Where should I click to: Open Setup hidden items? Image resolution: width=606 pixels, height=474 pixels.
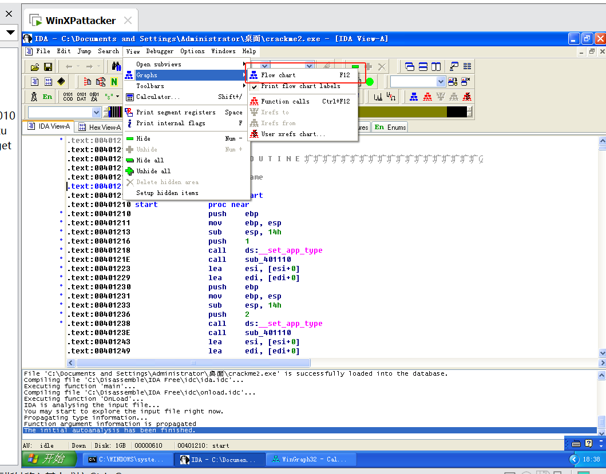pyautogui.click(x=187, y=193)
